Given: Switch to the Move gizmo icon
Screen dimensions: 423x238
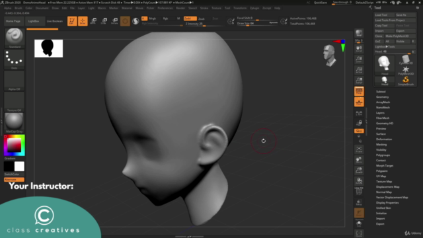Looking at the screenshot, I should pos(93,21).
